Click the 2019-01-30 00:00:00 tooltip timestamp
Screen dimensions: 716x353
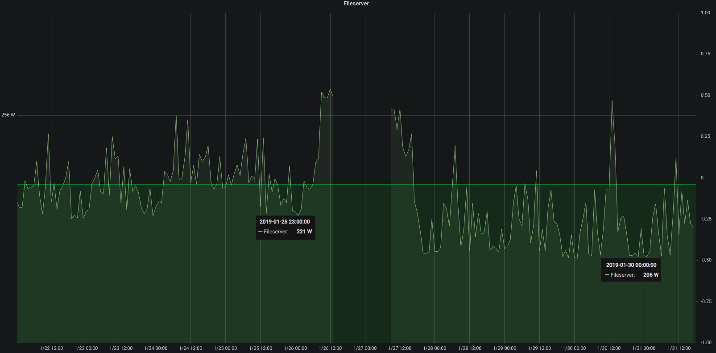click(x=631, y=265)
